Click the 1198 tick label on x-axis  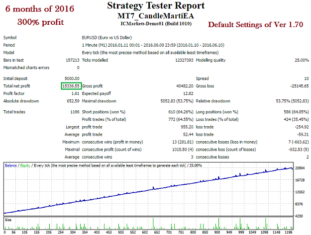coord(289,232)
